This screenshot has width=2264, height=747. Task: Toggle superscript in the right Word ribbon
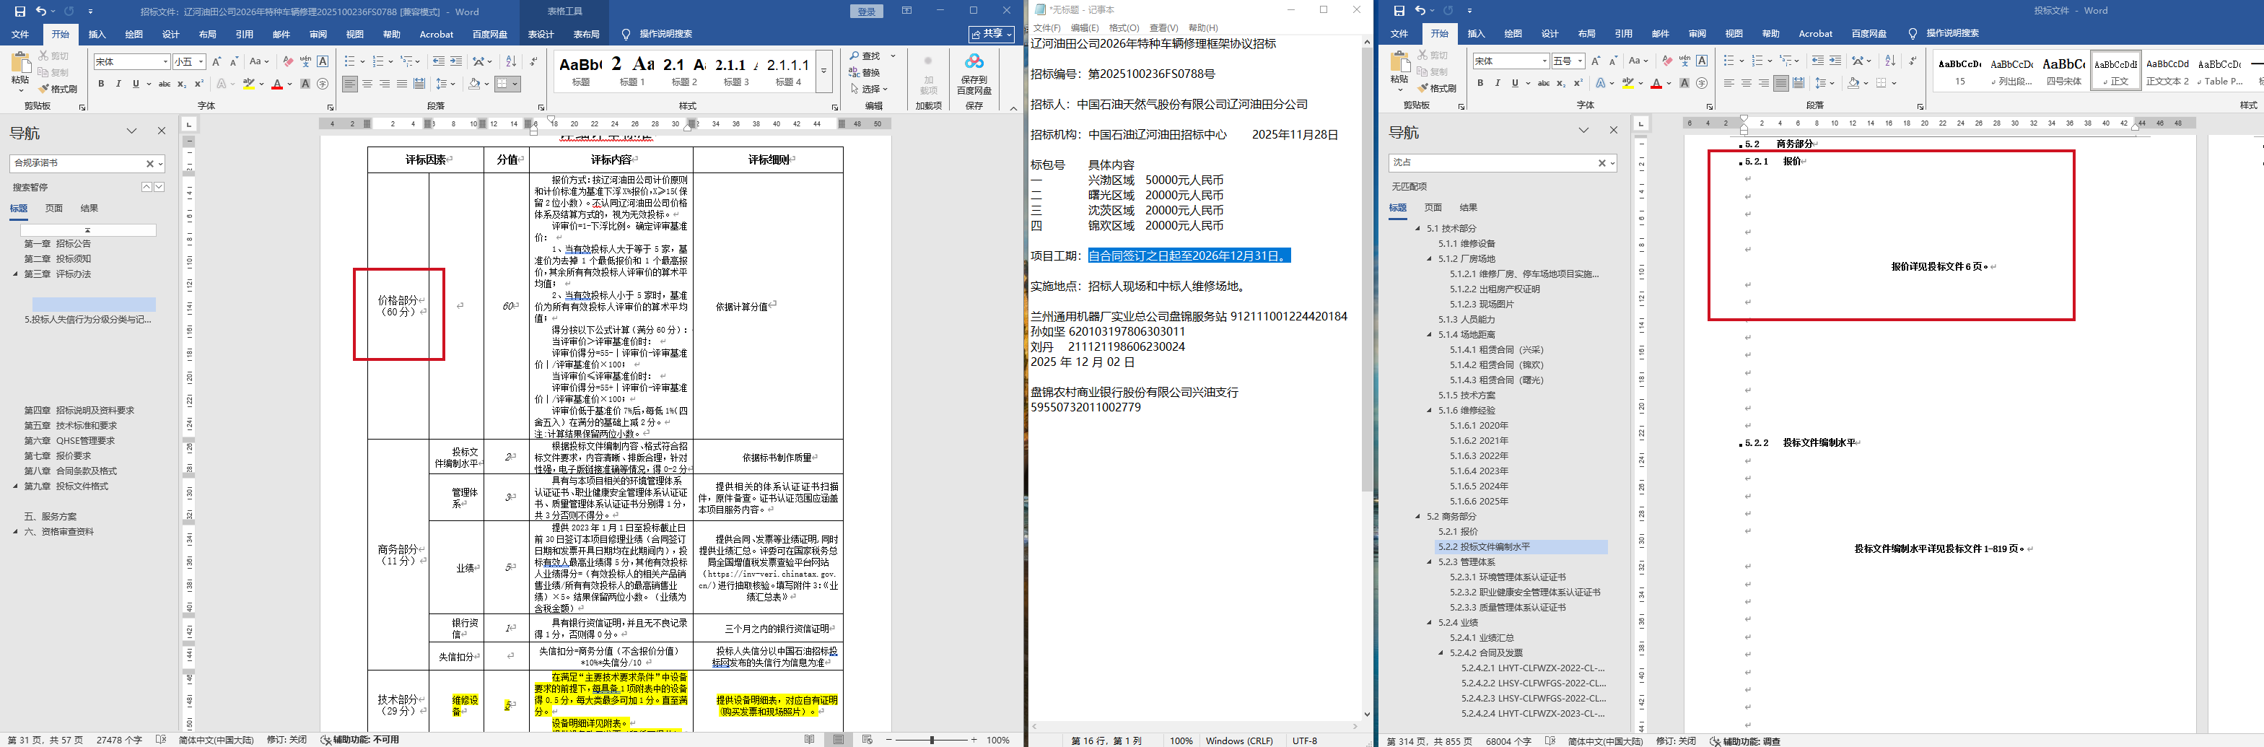[x=1578, y=84]
